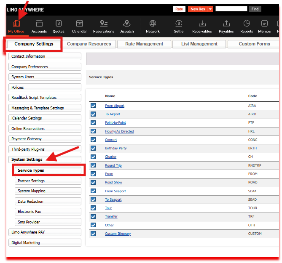The image size is (282, 263).
Task: Open the Quotes icon
Action: [59, 24]
